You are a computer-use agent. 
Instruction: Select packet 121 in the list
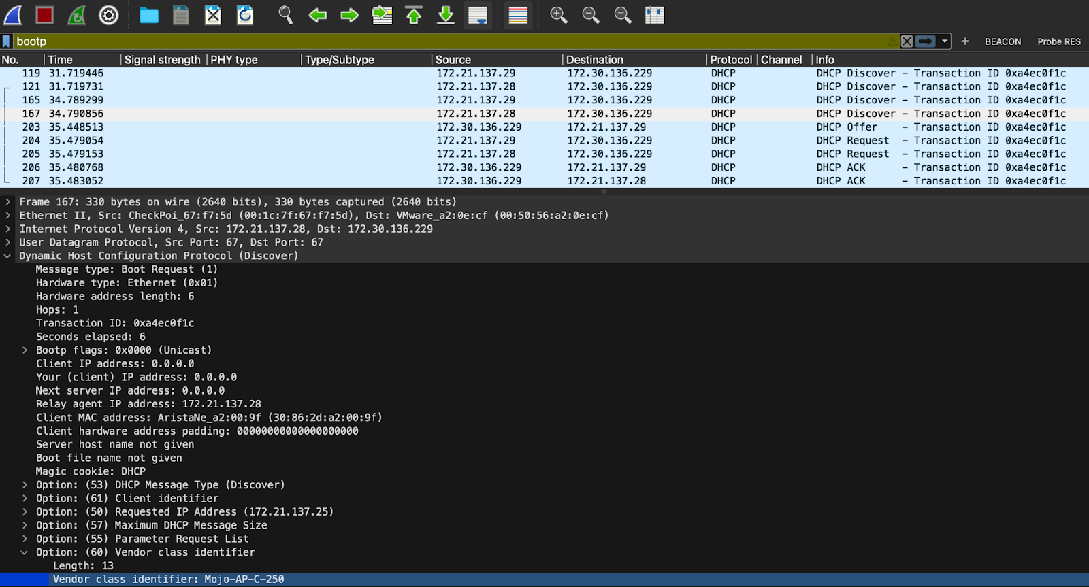544,86
